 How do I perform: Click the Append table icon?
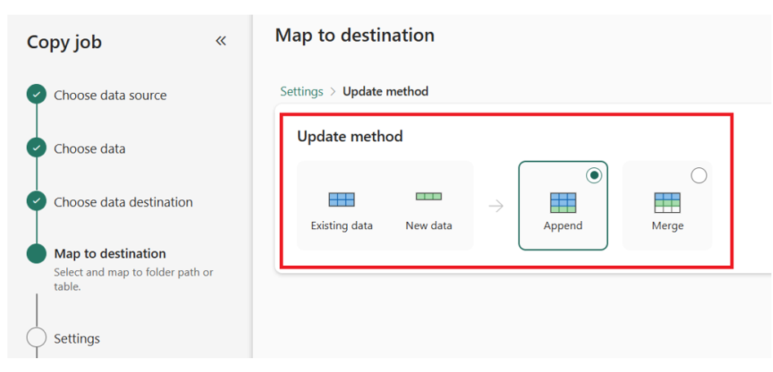(563, 202)
